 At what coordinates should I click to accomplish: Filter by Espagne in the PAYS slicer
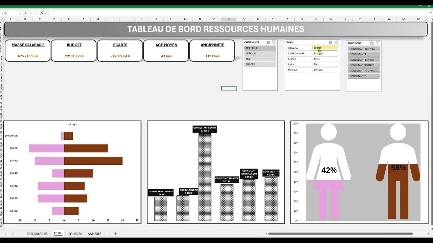point(325,53)
